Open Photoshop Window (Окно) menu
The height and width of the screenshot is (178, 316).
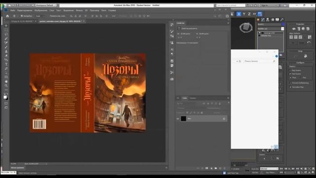point(104,10)
